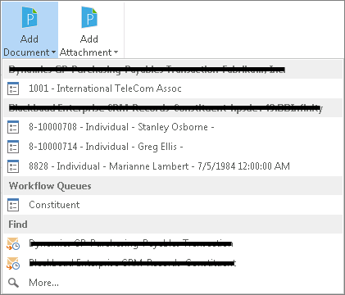Expand the Add Attachment dropdown arrow
Viewport: 345px width, 295px height.
[116, 52]
